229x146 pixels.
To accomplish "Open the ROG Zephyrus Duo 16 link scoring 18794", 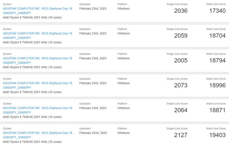I will click(x=38, y=60).
